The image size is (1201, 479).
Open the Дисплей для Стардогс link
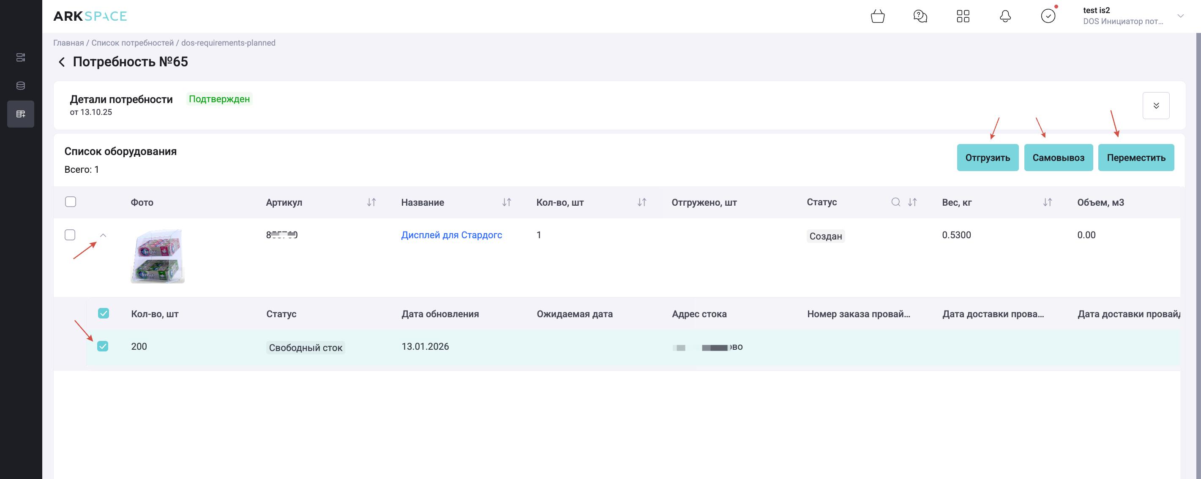click(451, 235)
